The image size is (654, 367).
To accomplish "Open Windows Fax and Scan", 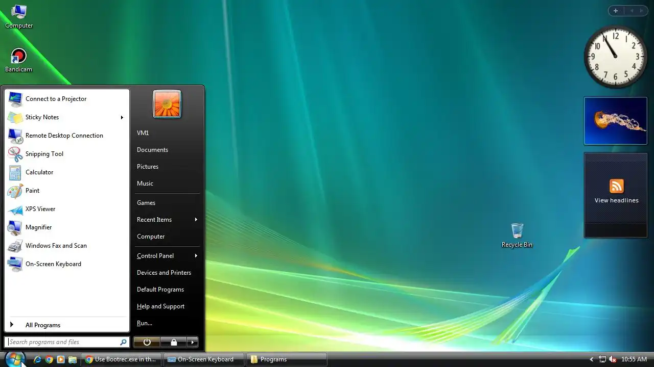I will click(x=67, y=246).
